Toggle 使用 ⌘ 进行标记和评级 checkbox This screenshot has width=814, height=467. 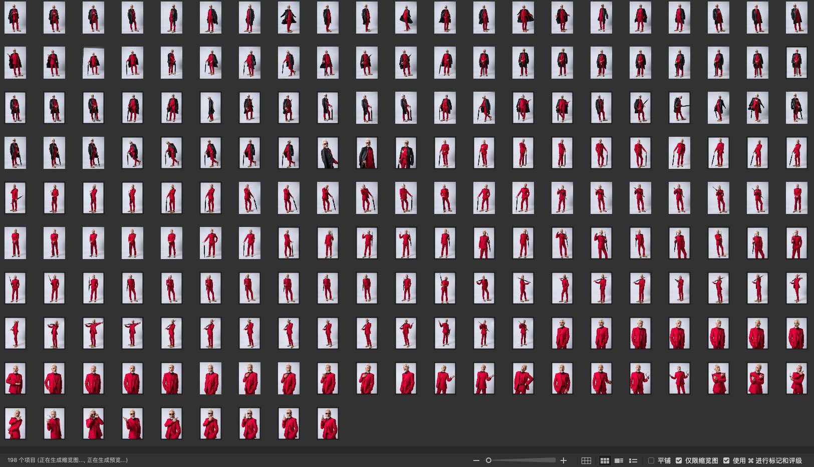click(x=726, y=460)
